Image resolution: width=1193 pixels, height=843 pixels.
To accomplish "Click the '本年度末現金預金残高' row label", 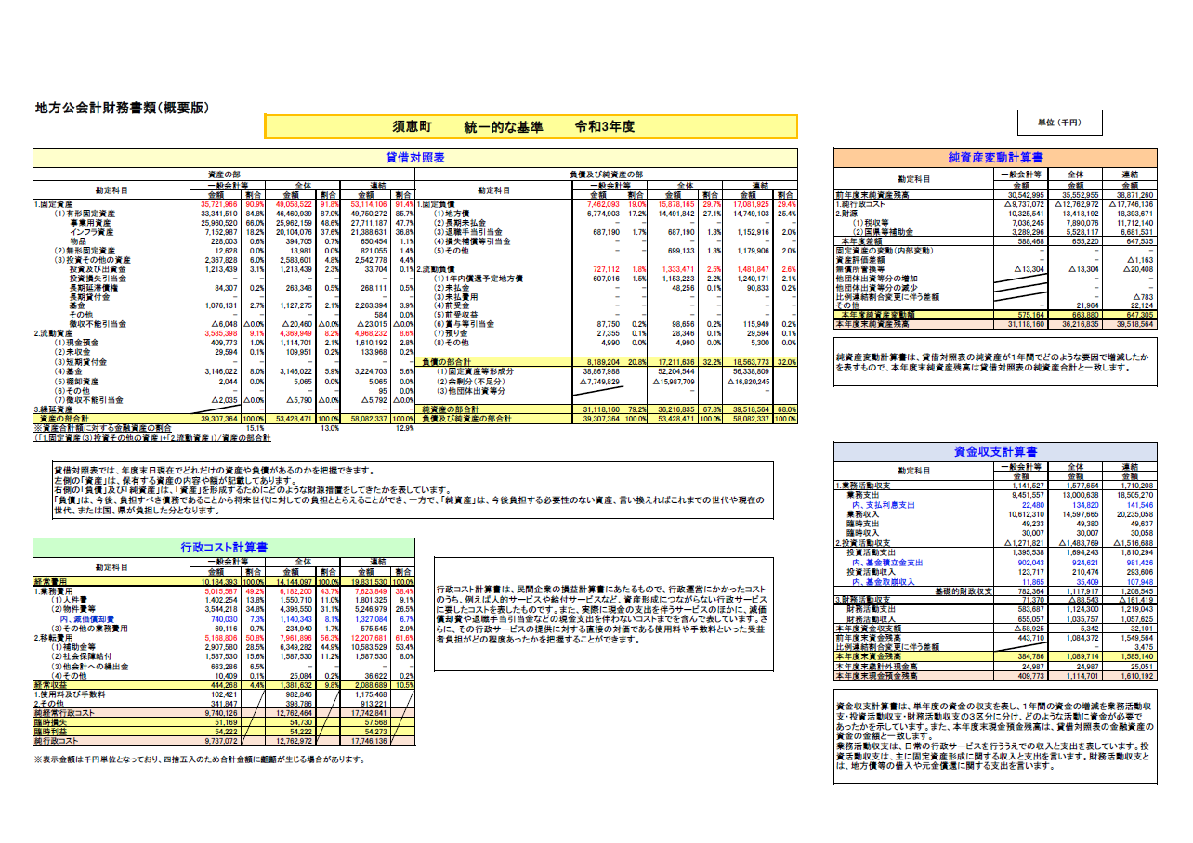I will coord(877,676).
